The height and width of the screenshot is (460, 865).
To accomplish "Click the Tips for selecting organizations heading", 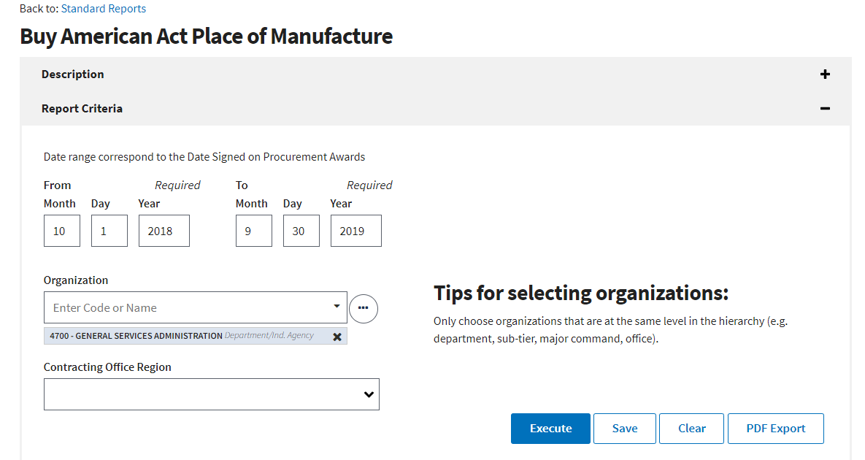I will (x=581, y=293).
